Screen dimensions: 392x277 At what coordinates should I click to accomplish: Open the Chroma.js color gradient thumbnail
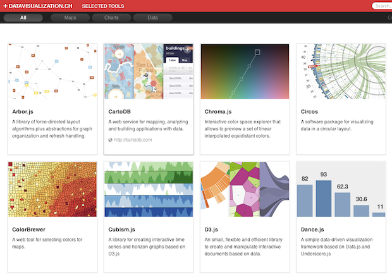pos(245,71)
